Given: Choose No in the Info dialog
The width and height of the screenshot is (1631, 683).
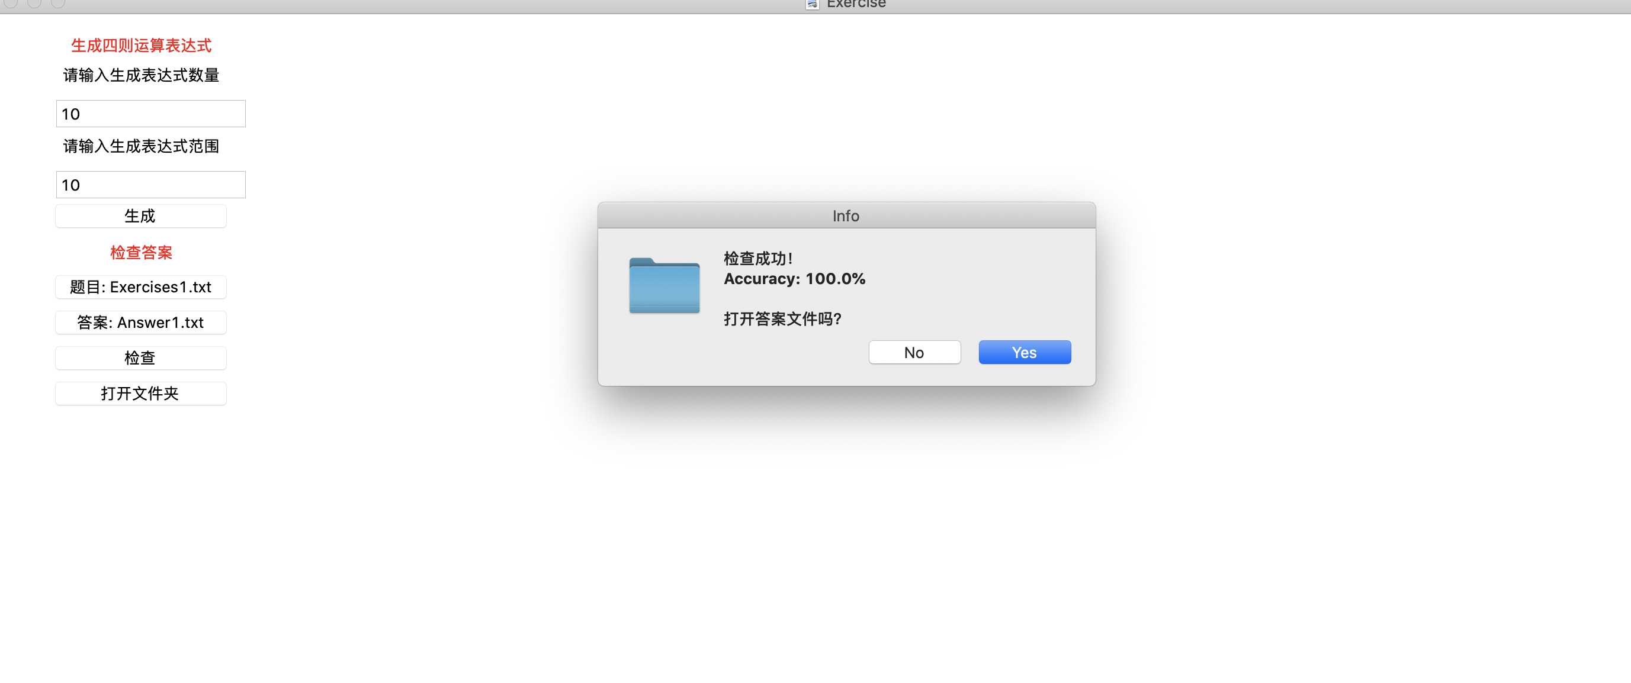Looking at the screenshot, I should point(914,353).
